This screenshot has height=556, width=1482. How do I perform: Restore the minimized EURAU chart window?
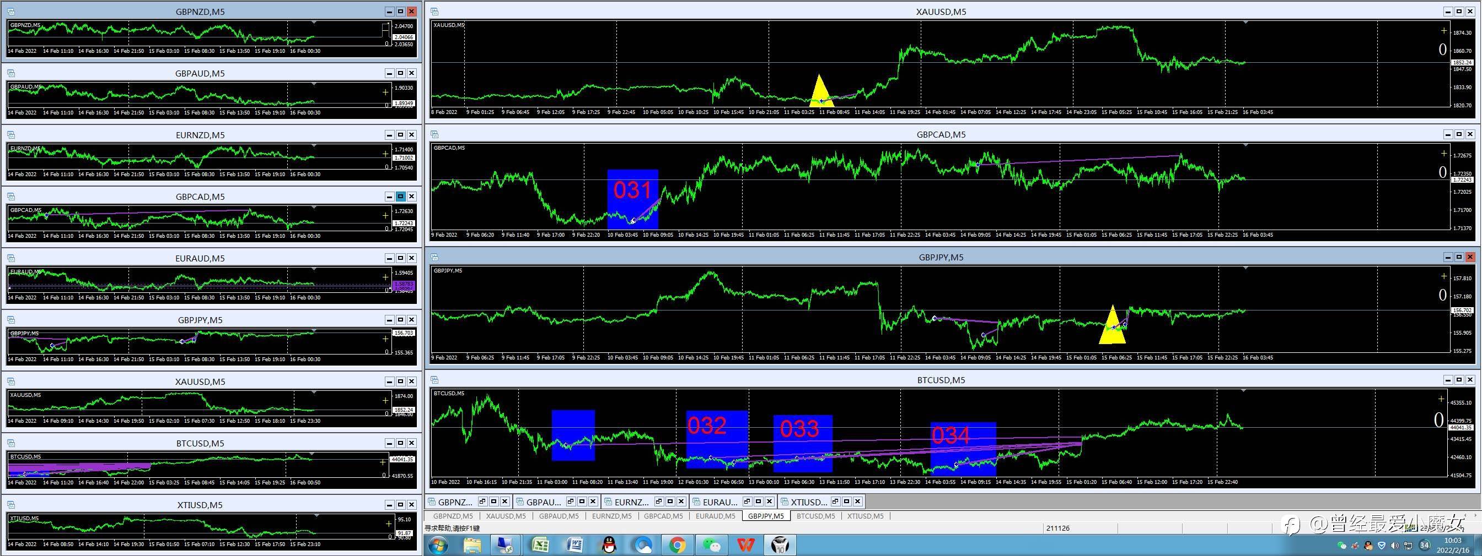tap(747, 502)
